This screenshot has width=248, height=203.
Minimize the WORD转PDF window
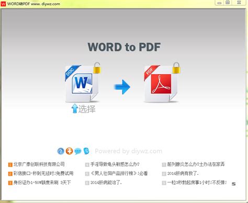[220, 3]
